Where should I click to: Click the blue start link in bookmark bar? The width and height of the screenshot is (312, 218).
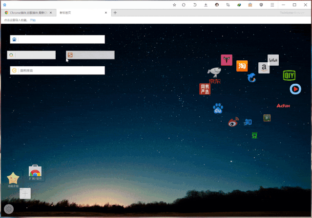coord(33,20)
